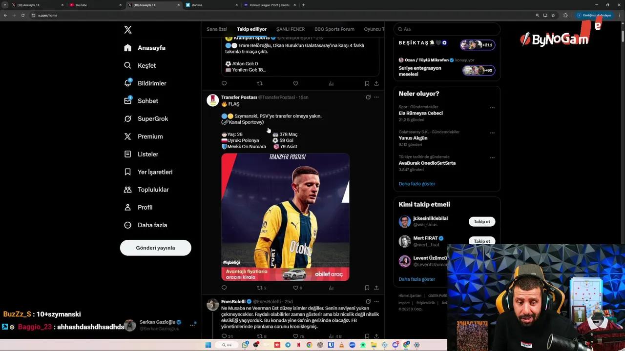This screenshot has height=351, width=625.
Task: Open the AvaBurak OnedioSırtSırta trend
Action: point(427,163)
